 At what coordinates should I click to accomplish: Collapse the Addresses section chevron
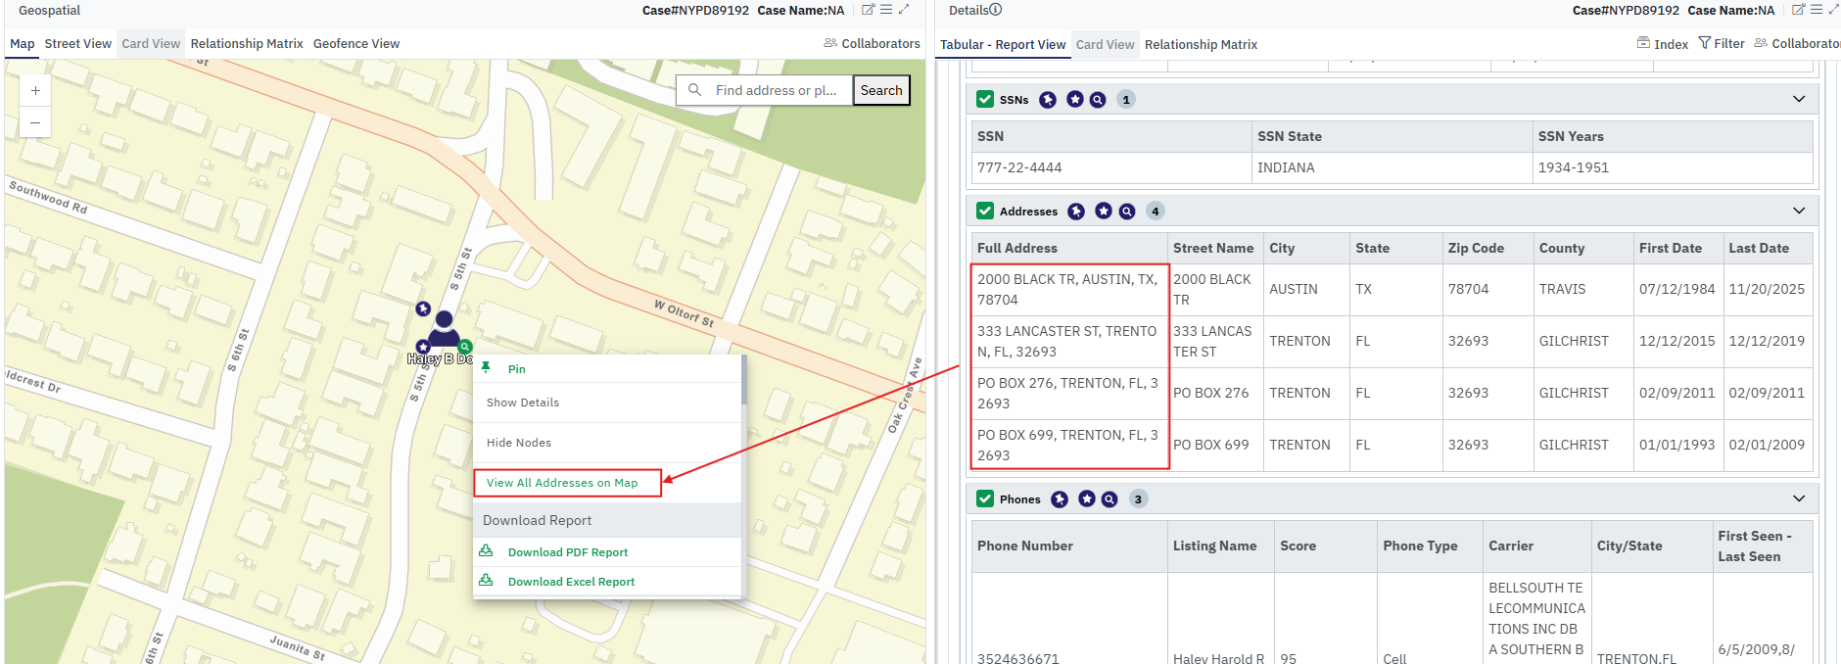(1798, 211)
